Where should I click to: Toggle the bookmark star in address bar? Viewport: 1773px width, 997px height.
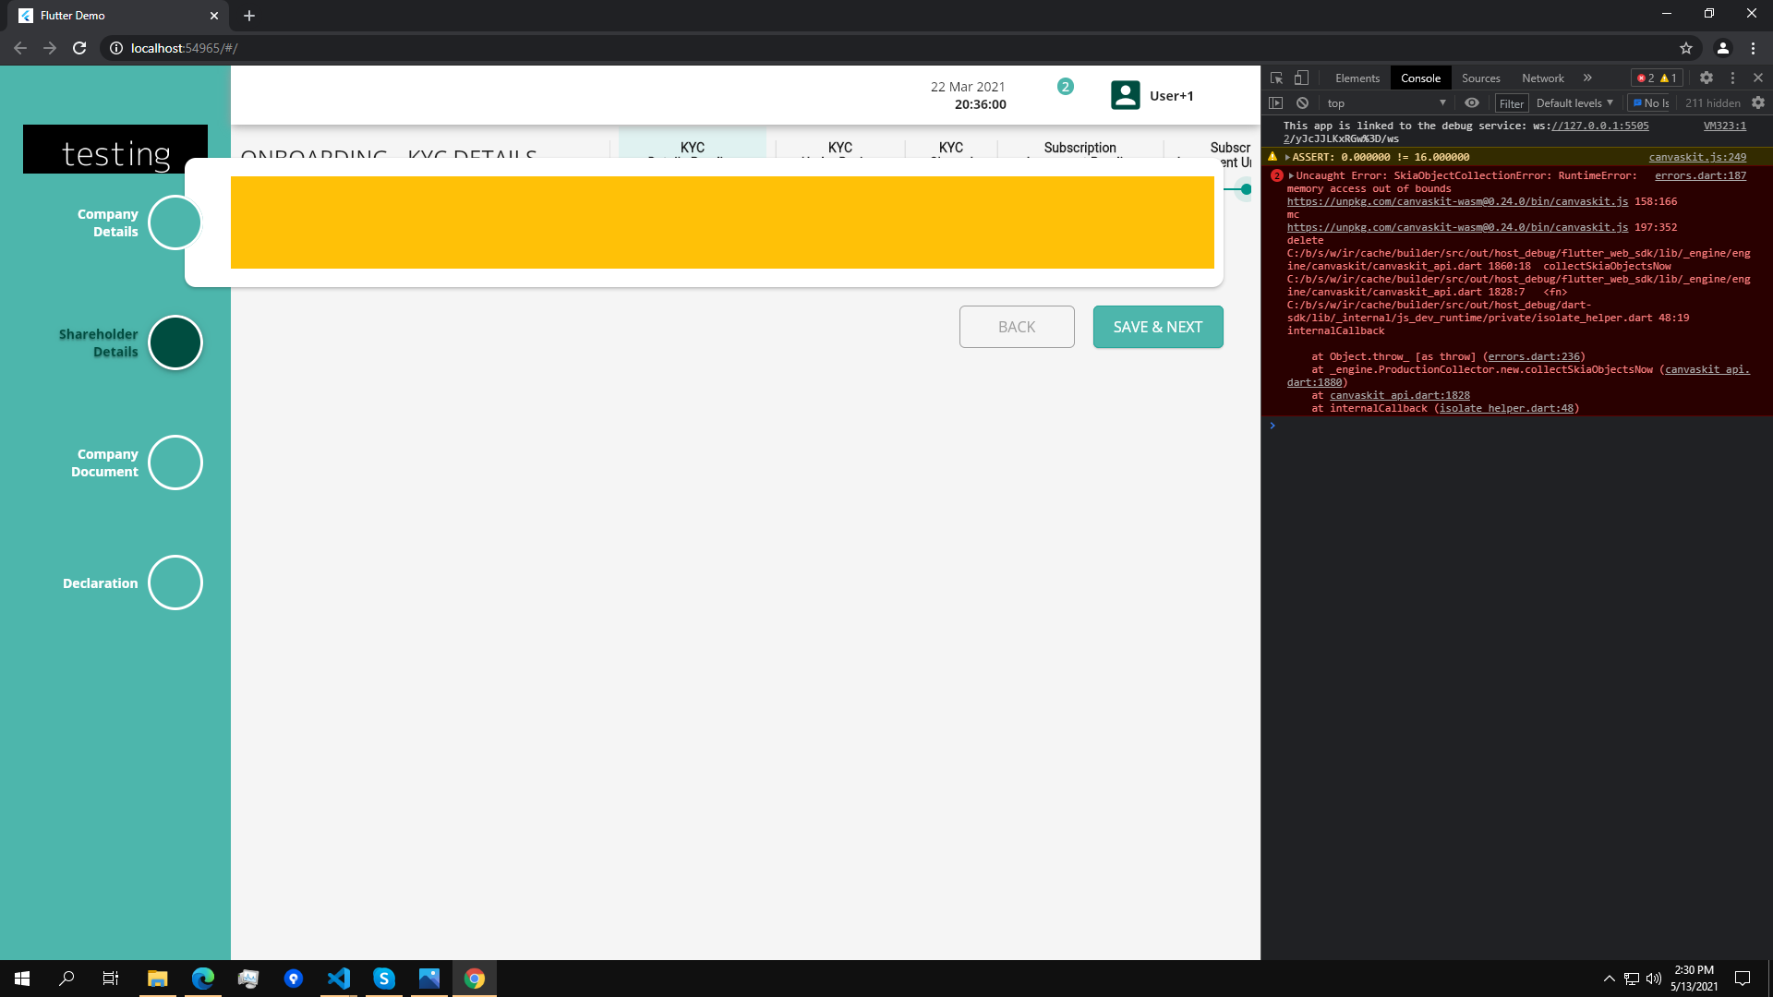pyautogui.click(x=1686, y=48)
